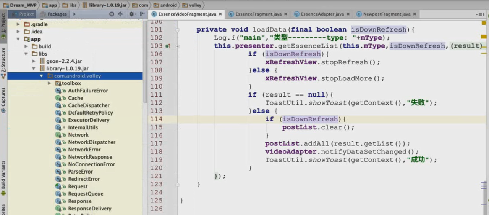Expand the .gradle folder
Image resolution: width=489 pixels, height=215 pixels.
18,24
